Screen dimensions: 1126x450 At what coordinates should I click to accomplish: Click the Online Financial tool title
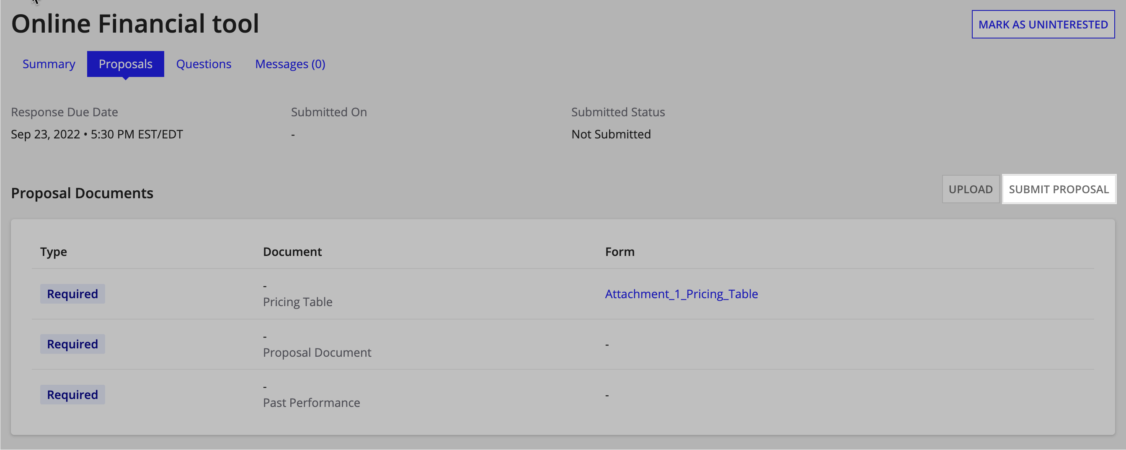135,23
